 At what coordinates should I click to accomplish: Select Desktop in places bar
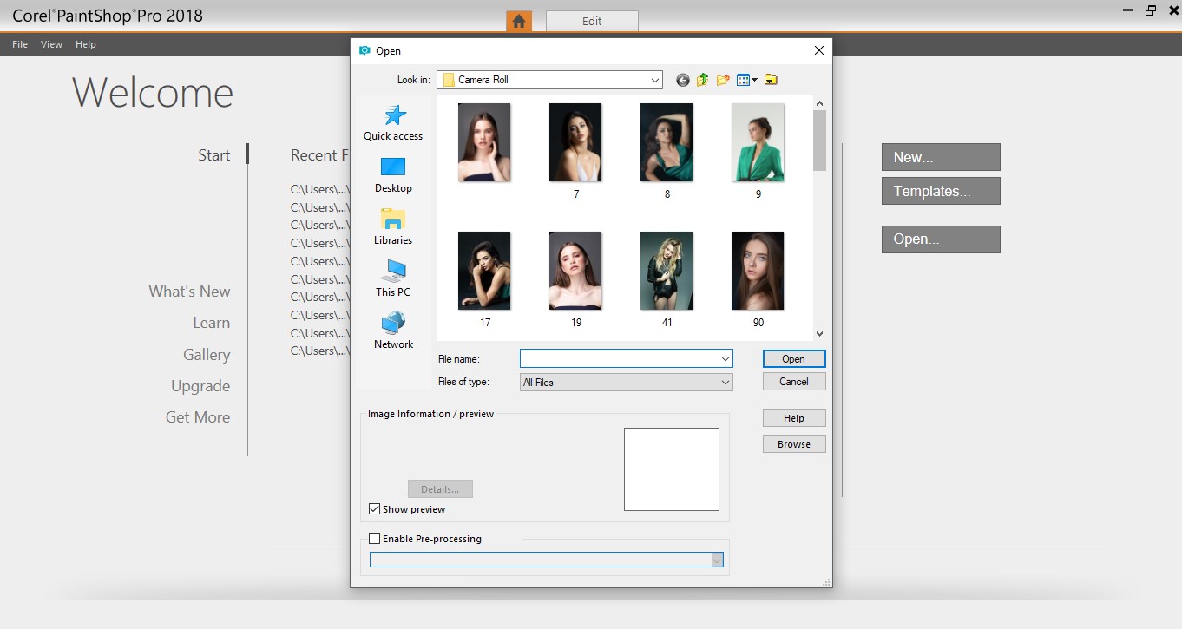[393, 175]
